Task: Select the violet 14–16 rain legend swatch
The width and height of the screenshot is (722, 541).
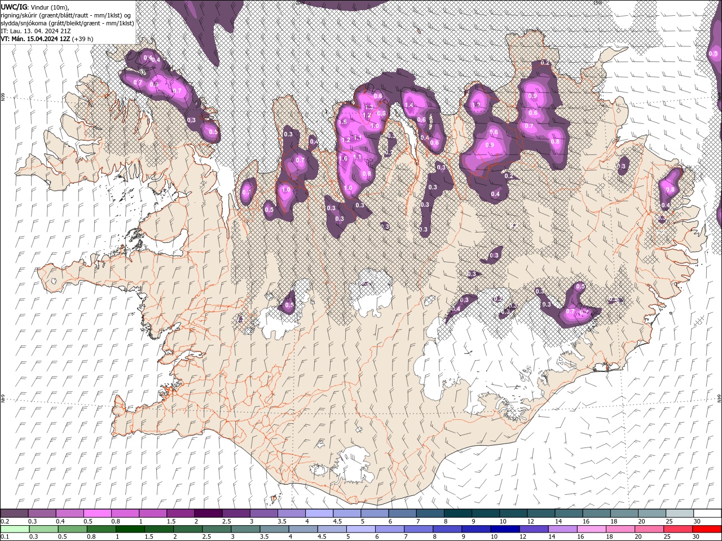Action: (x=562, y=529)
